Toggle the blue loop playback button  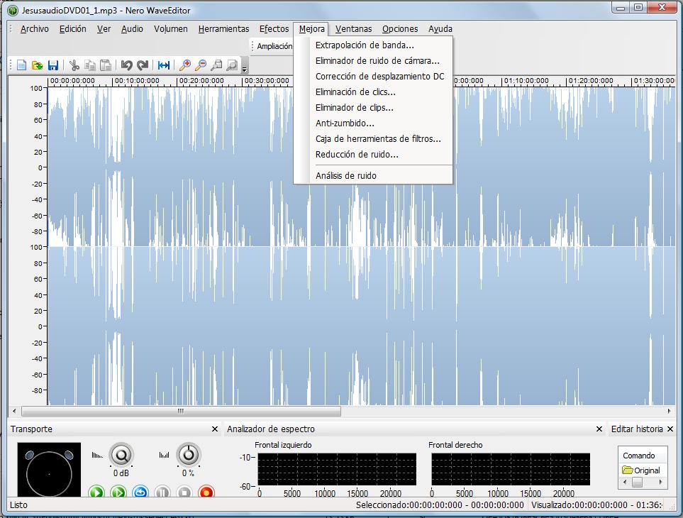tap(140, 492)
